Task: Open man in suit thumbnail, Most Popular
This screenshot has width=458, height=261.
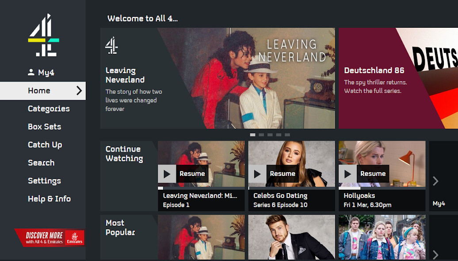Action: pyautogui.click(x=291, y=237)
